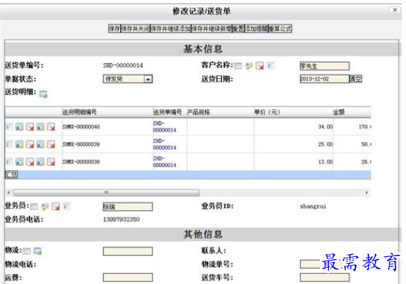Click the red-X clear icon beside 业务员
Image resolution: width=406 pixels, height=284 pixels.
click(x=56, y=206)
